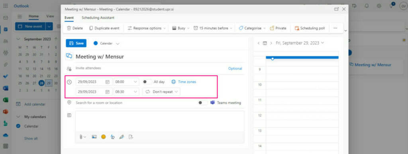Select the View ribbon tab
Image resolution: width=408 pixels, height=154 pixels.
click(50, 16)
